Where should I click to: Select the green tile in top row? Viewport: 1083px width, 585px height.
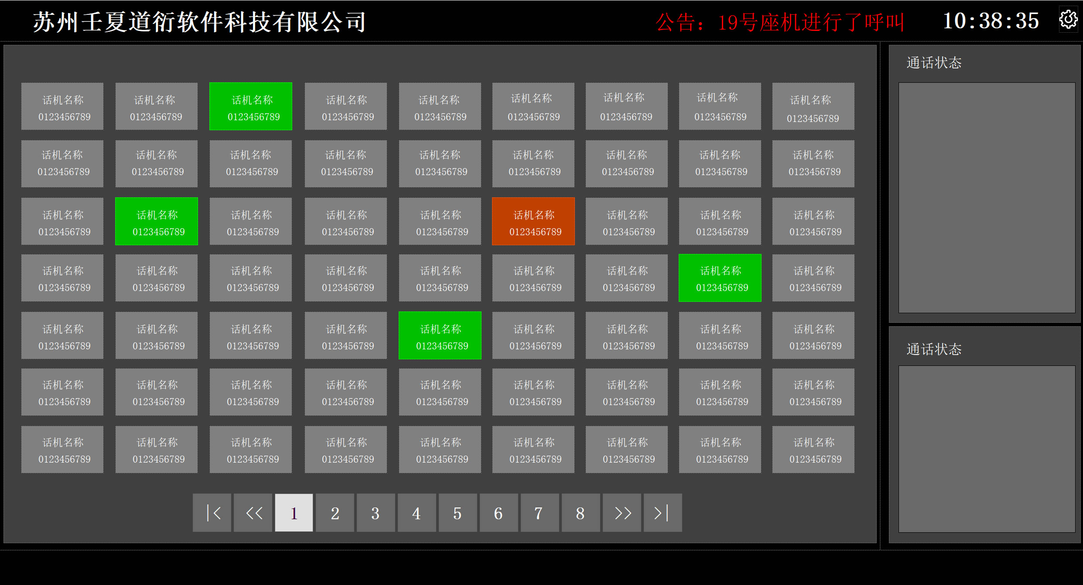[251, 107]
